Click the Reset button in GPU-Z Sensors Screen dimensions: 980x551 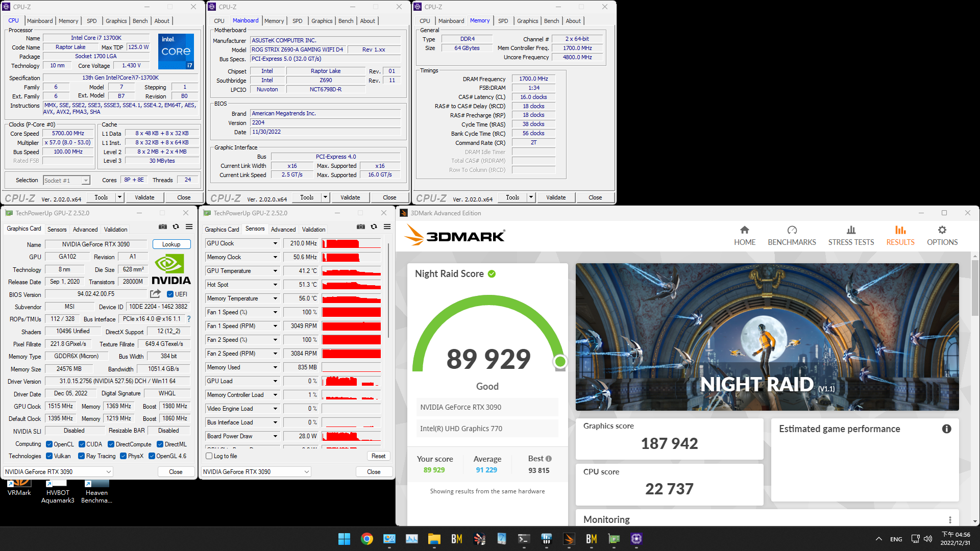(x=378, y=456)
